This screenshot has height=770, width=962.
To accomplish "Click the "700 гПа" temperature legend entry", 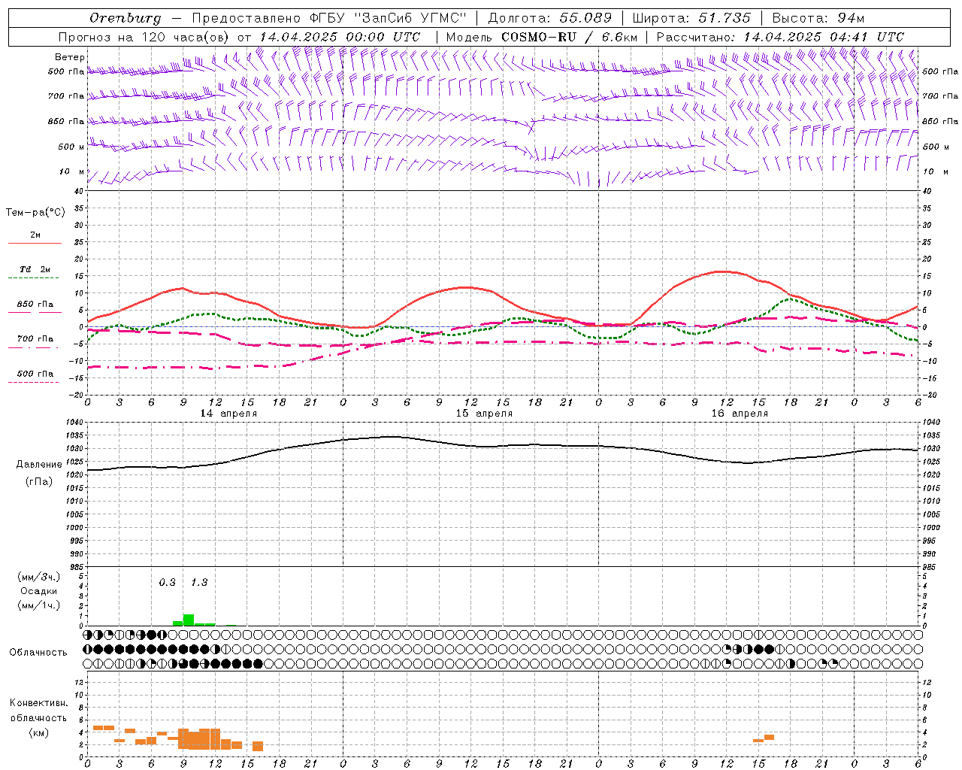I will [x=35, y=338].
